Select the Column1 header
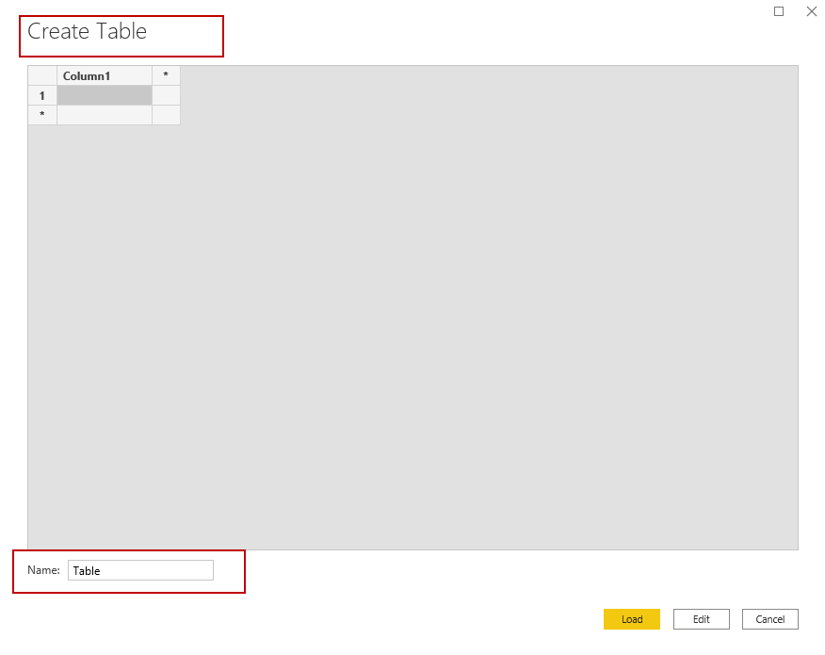 pos(104,75)
